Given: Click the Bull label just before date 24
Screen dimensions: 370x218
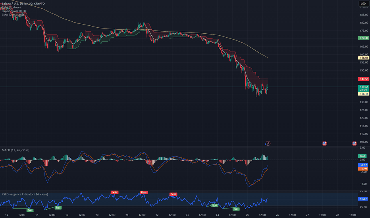Looking at the screenshot, I should coord(214,205).
